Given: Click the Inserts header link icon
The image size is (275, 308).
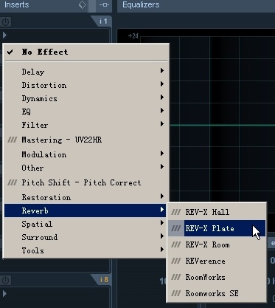Looking at the screenshot, I should pyautogui.click(x=104, y=5).
